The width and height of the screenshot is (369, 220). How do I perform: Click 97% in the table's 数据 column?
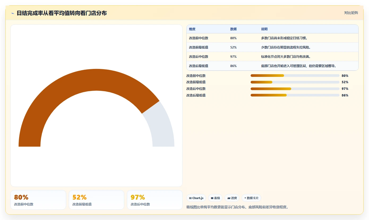(x=233, y=57)
